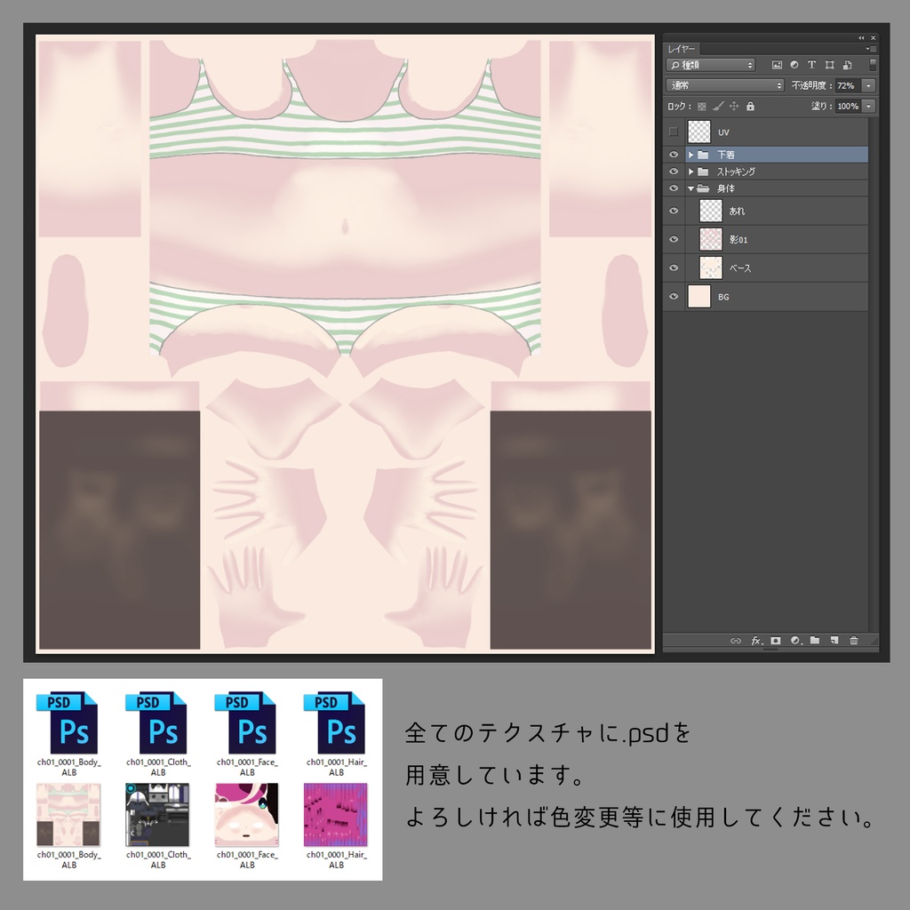Collapse the 身体 group
910x910 pixels.
pos(690,188)
